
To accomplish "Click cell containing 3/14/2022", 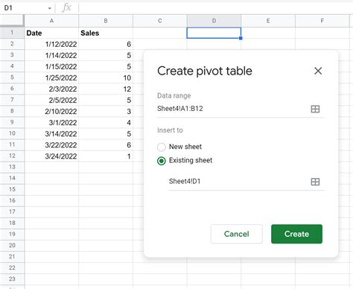I will (x=51, y=134).
